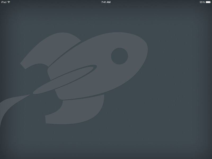212x159 pixels.
Task: Tap the 95% battery percentage text
Action: pos(202,2)
